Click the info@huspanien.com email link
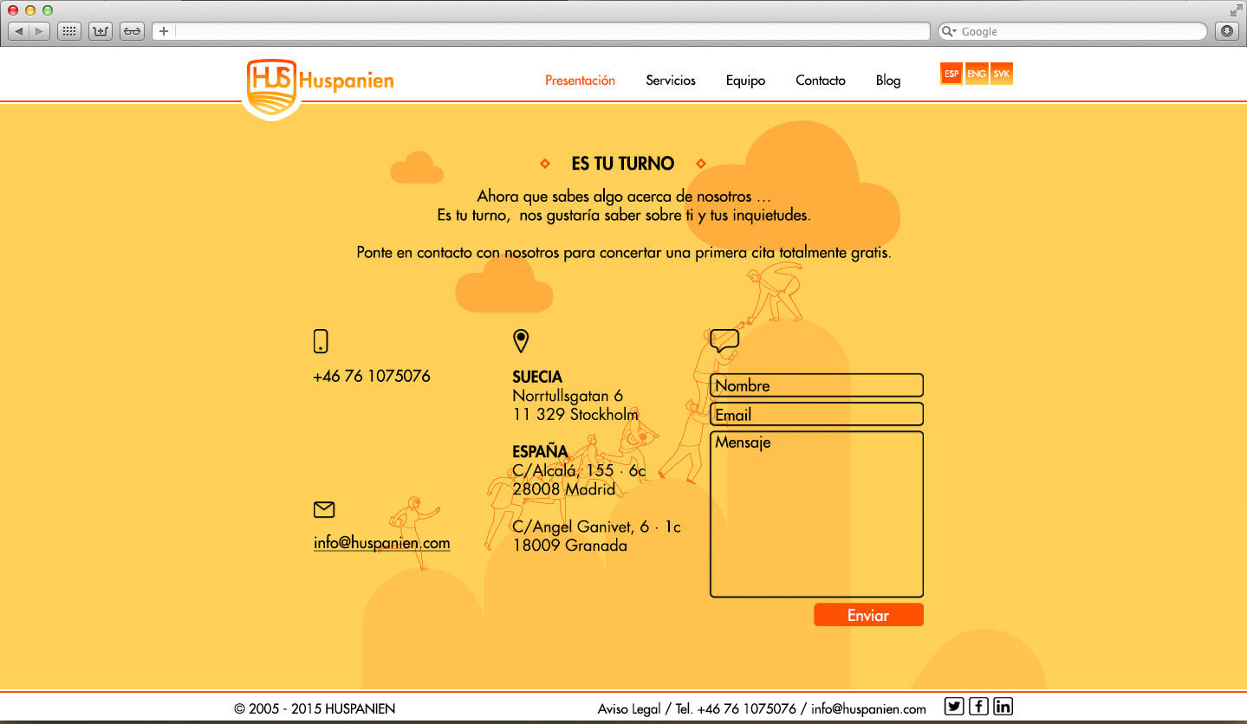 pos(381,543)
